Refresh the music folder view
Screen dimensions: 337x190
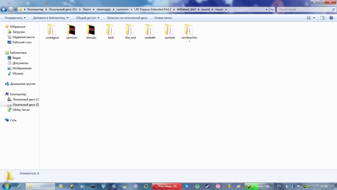tap(272, 9)
